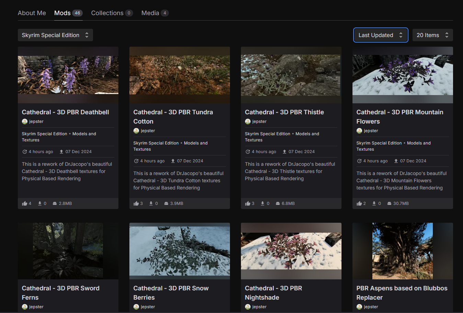Open the Skyrim Special Edition game filter dropdown

click(55, 35)
